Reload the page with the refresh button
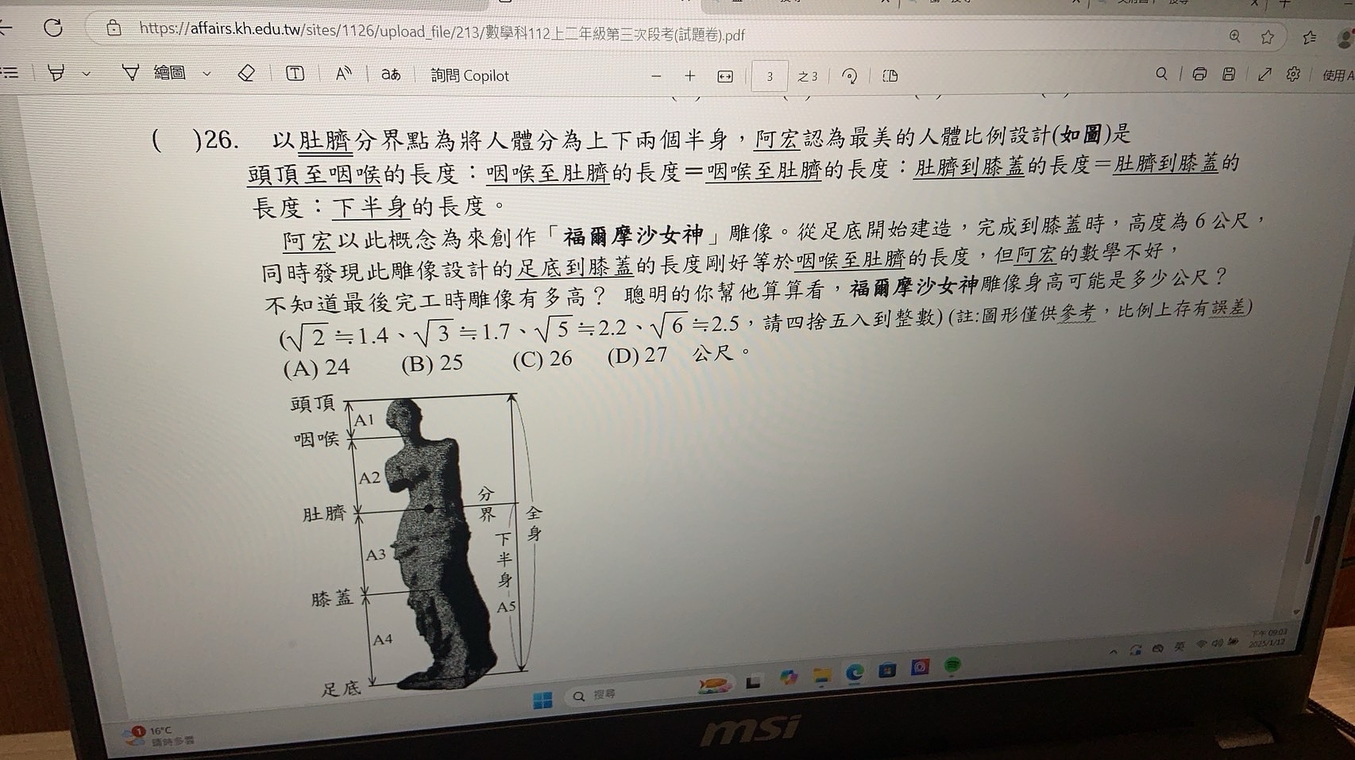Image resolution: width=1355 pixels, height=760 pixels. 53,28
